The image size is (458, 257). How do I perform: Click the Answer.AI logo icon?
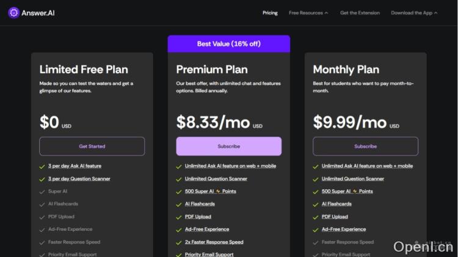click(x=14, y=12)
